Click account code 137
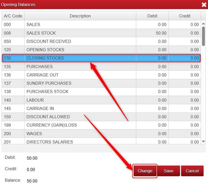208x190 pixels. tap(7, 83)
